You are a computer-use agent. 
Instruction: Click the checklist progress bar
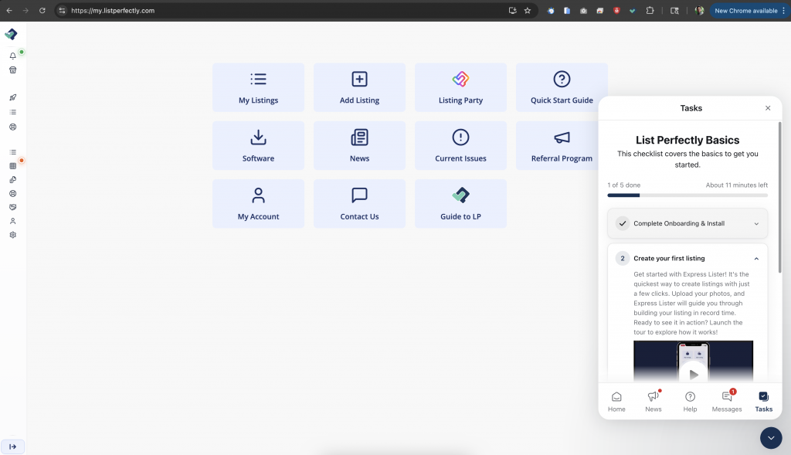pyautogui.click(x=687, y=195)
